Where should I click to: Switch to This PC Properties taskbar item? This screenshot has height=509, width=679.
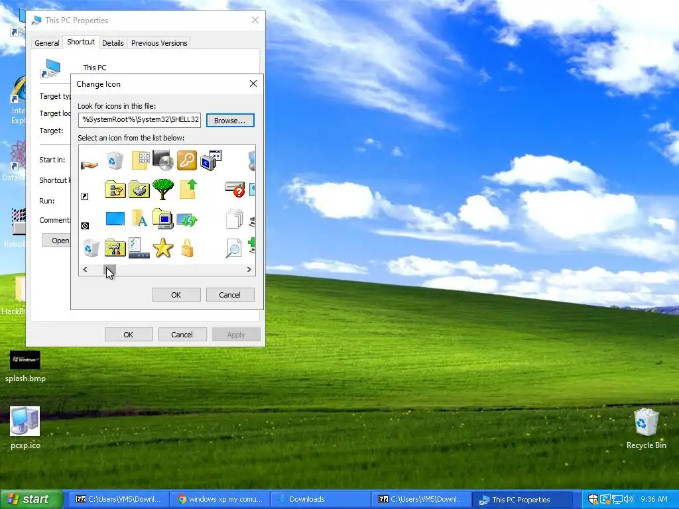(523, 500)
